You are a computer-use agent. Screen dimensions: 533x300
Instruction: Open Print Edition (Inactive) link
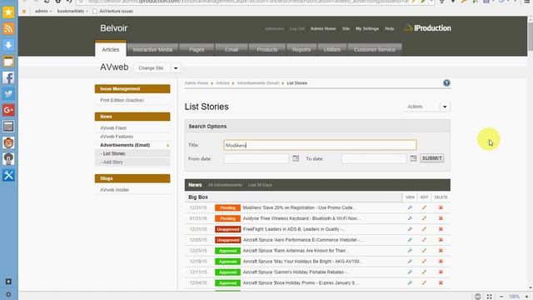coord(122,100)
